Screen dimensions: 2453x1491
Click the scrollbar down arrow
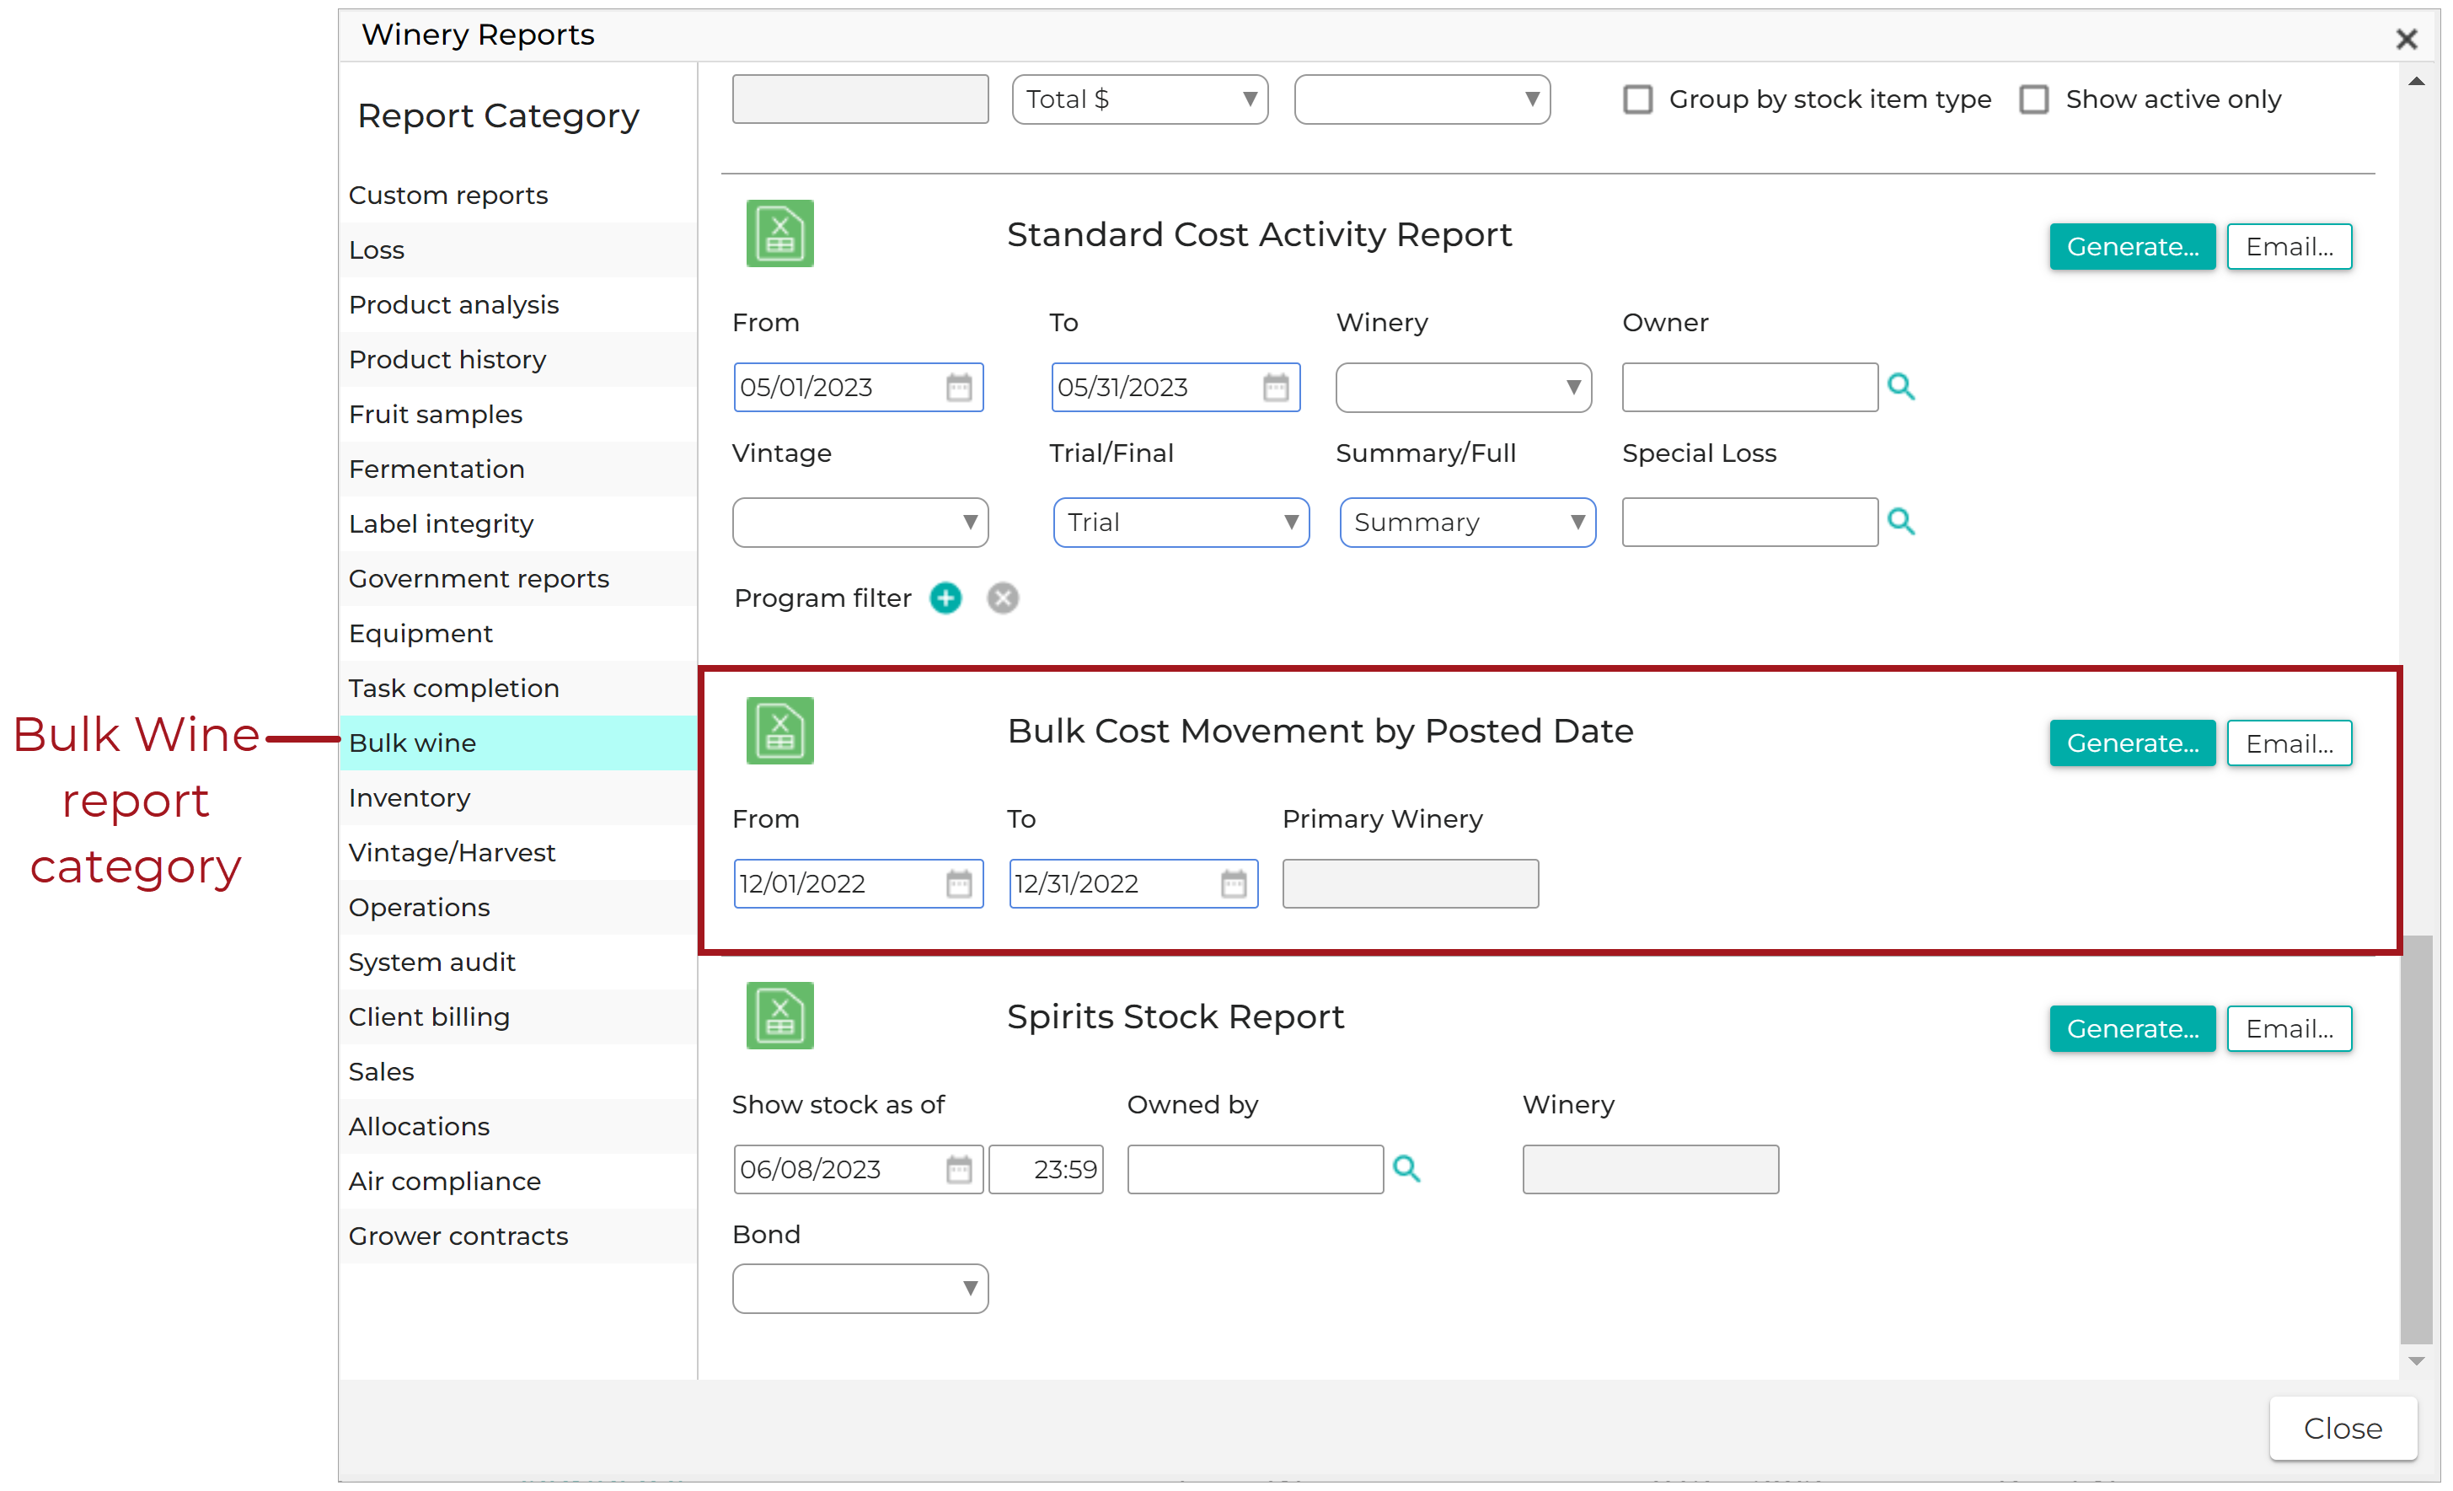click(x=2416, y=1361)
